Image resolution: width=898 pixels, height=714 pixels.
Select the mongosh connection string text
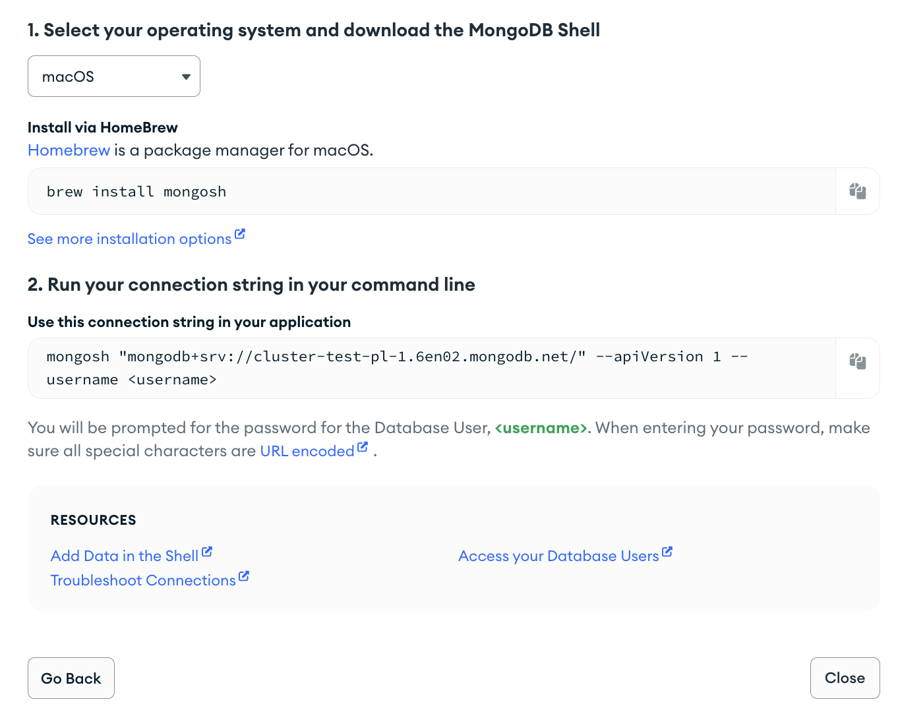point(397,368)
